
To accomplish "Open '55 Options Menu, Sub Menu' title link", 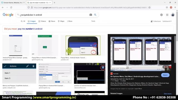I will (x=135, y=77).
